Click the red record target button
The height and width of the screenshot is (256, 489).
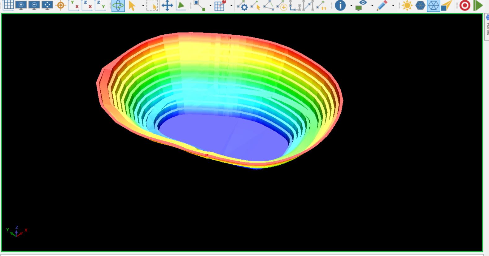pos(465,6)
